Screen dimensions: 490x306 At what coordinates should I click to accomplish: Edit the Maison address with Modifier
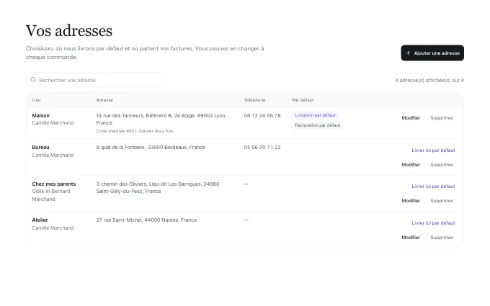[x=411, y=118]
